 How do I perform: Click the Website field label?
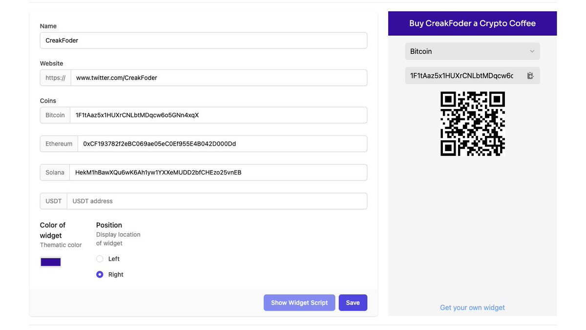[51, 64]
